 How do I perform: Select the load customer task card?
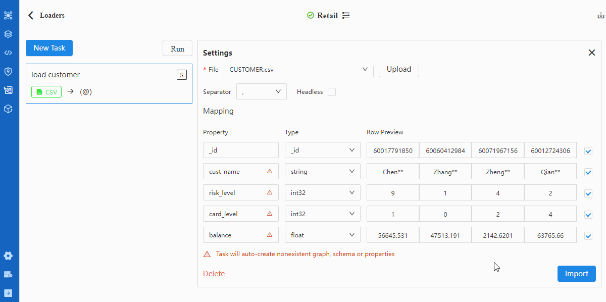coord(109,83)
